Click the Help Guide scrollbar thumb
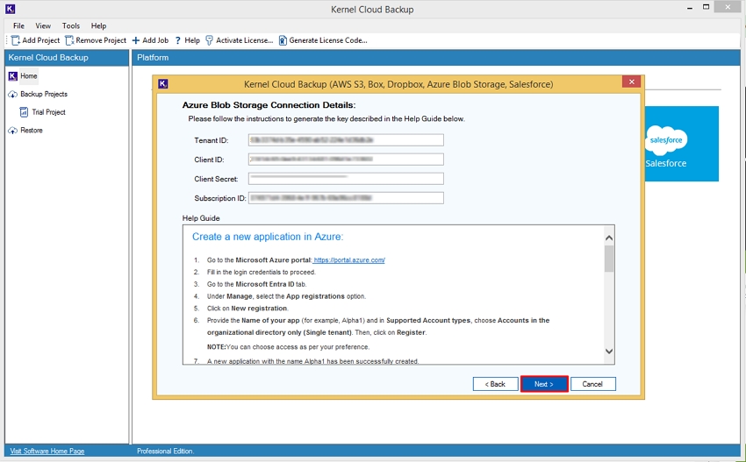Image resolution: width=746 pixels, height=462 pixels. (609, 259)
